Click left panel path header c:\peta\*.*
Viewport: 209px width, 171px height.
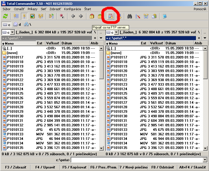pos(47,38)
